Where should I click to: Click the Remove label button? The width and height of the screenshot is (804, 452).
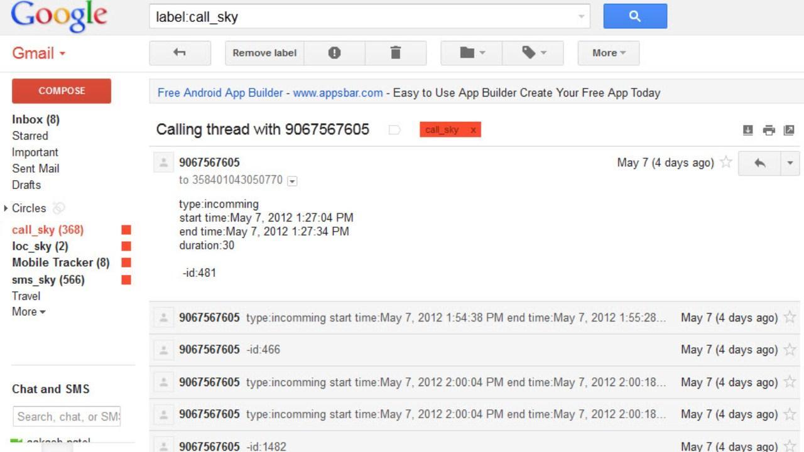click(x=264, y=53)
